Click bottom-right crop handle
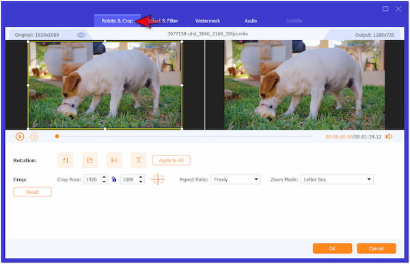This screenshot has height=264, width=410. [x=182, y=128]
